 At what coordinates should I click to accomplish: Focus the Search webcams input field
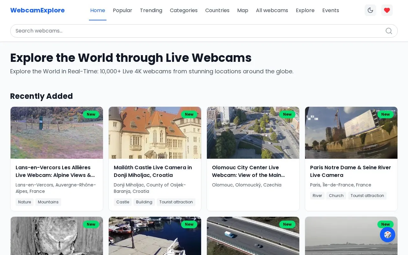pyautogui.click(x=204, y=31)
